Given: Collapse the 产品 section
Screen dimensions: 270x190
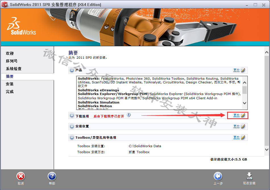Looking at the screenshot, I should pyautogui.click(x=72, y=70).
